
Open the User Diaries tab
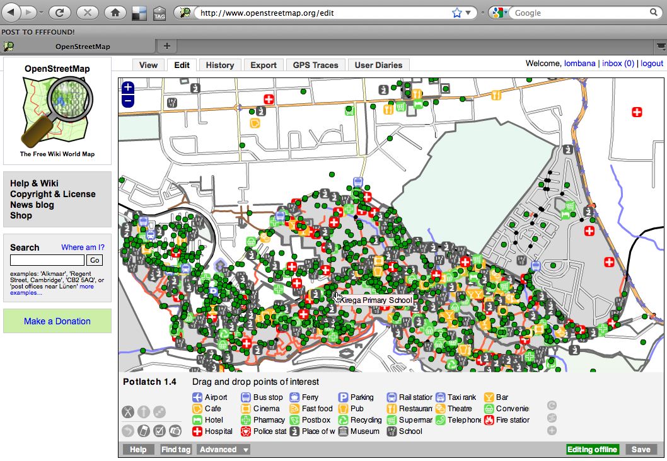tap(379, 65)
